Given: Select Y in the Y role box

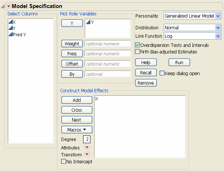Looking at the screenshot, I should (92, 22).
